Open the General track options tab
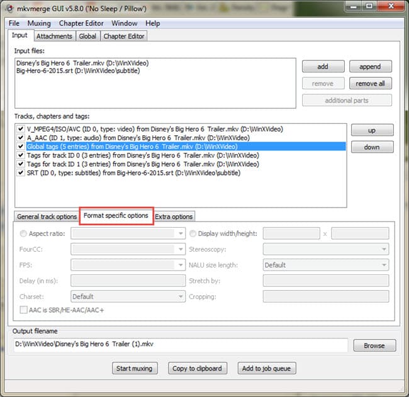This screenshot has height=397, width=409. [47, 216]
